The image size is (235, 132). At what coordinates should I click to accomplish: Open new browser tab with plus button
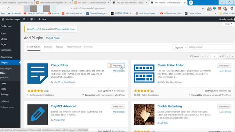191,3
